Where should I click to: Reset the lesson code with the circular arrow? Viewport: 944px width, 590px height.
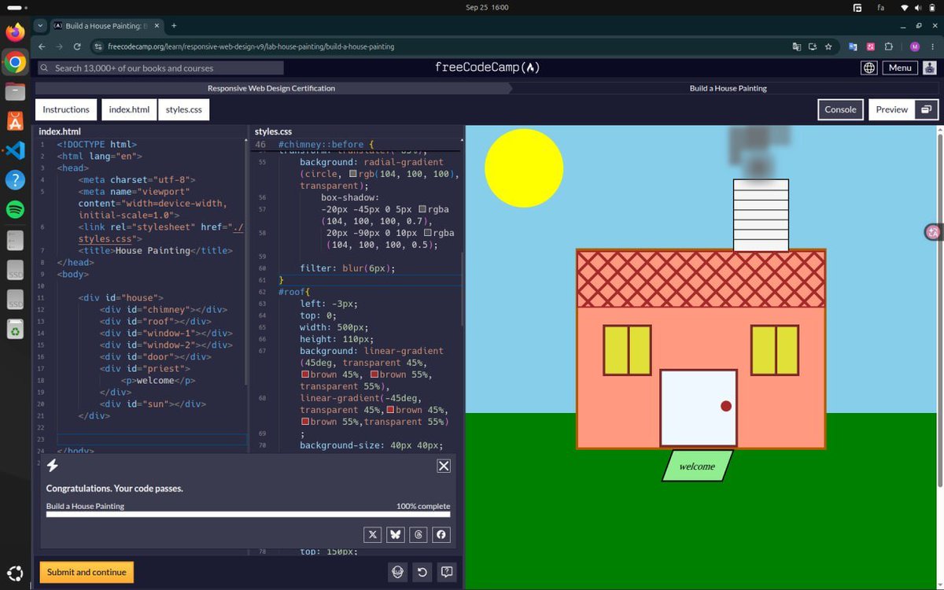(x=422, y=572)
